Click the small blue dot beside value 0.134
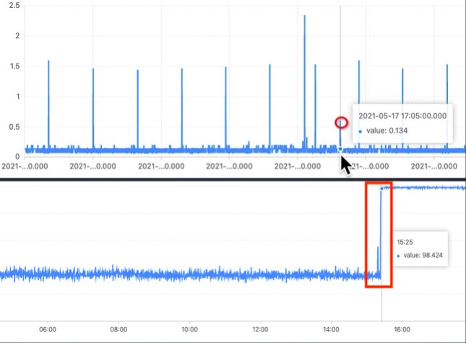 point(361,131)
